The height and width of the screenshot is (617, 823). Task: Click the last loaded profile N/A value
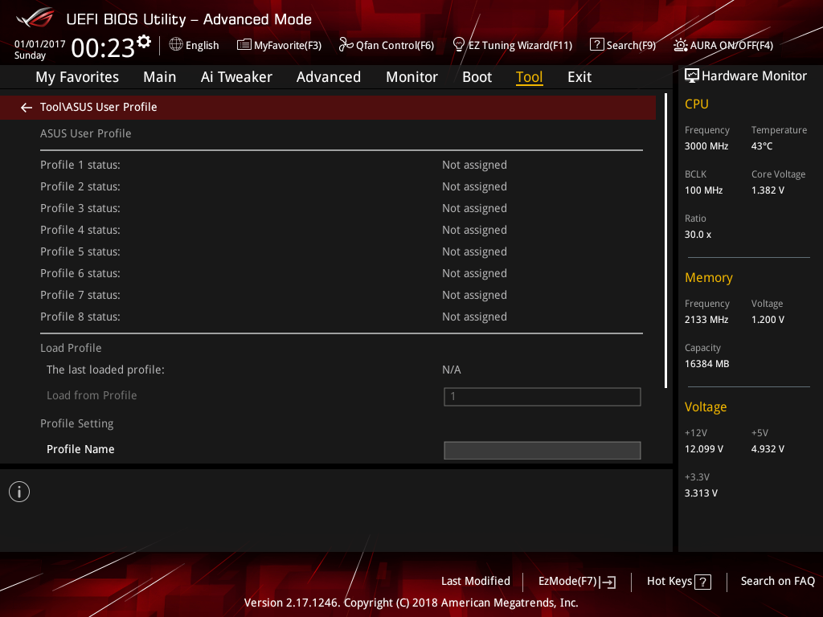pyautogui.click(x=452, y=370)
